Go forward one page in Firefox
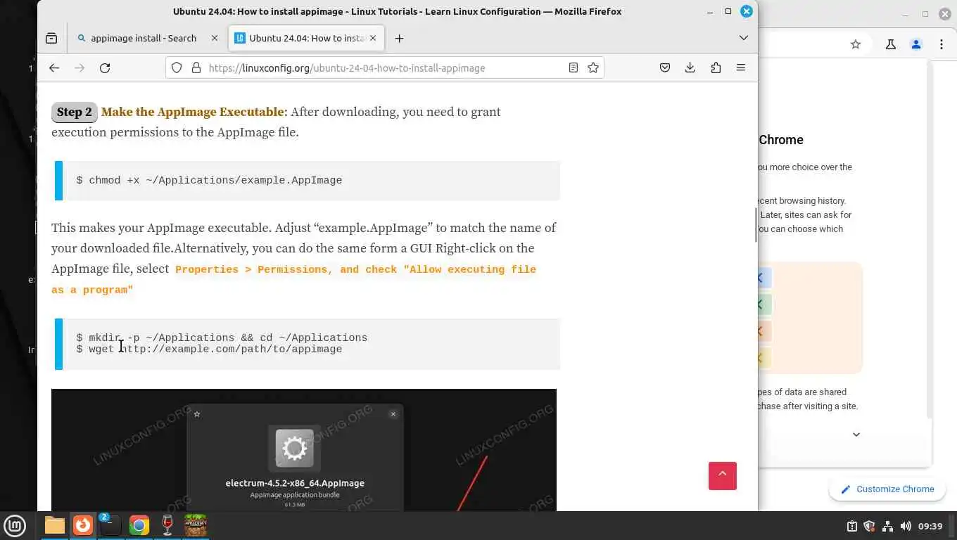Viewport: 957px width, 540px height. click(x=80, y=67)
